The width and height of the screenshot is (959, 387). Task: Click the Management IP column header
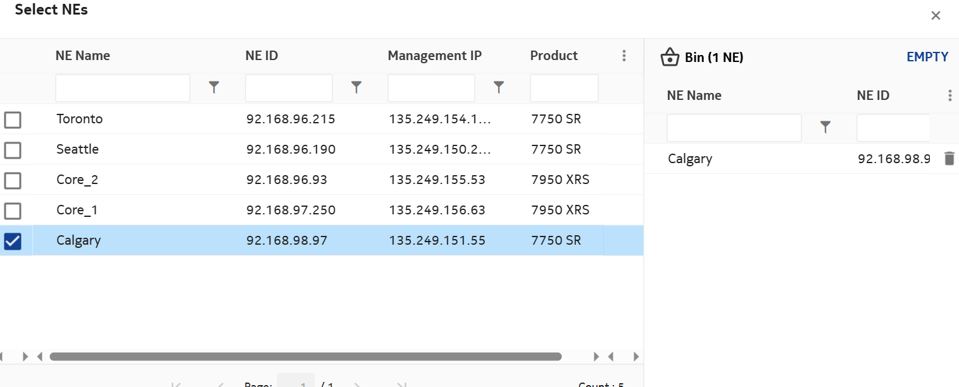click(x=434, y=56)
